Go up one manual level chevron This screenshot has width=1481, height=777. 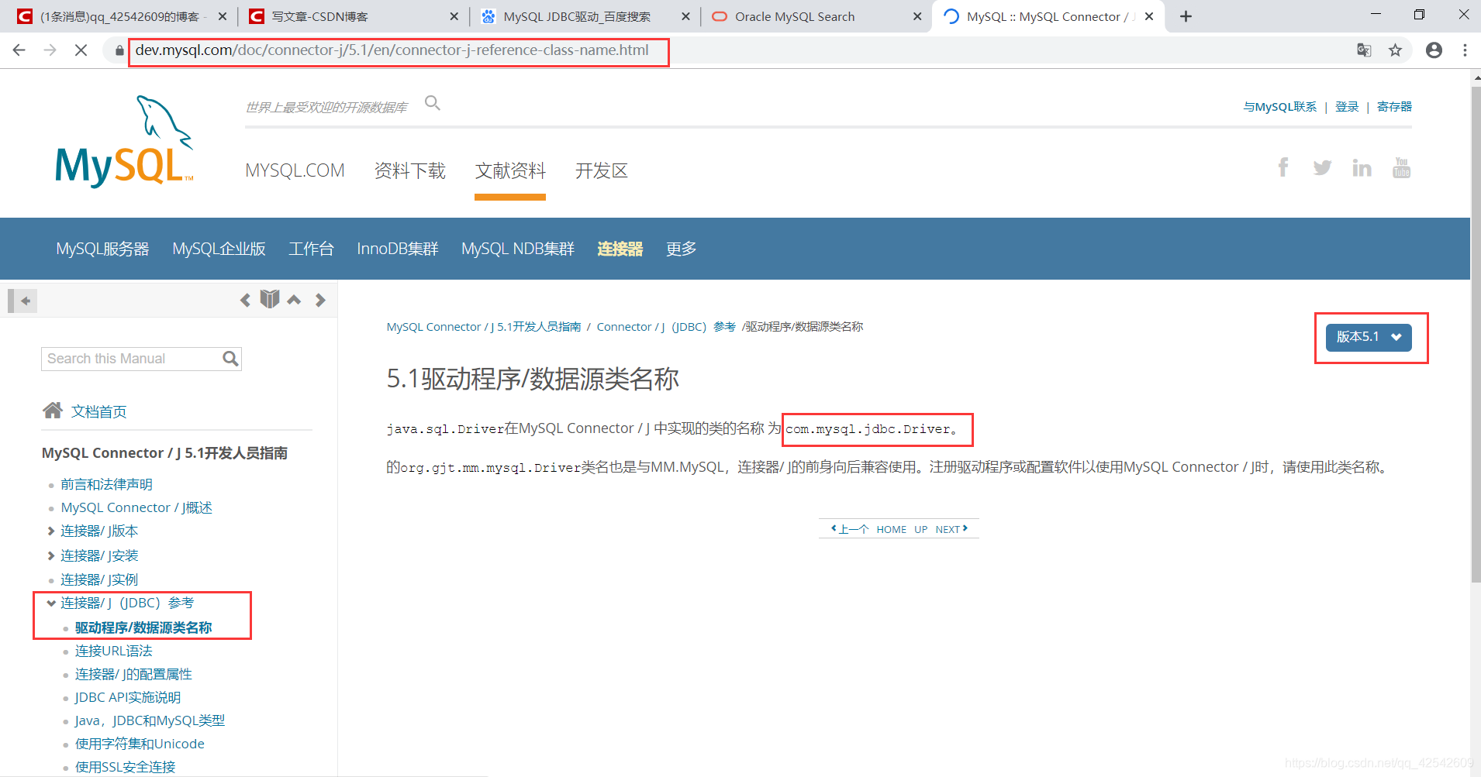294,300
